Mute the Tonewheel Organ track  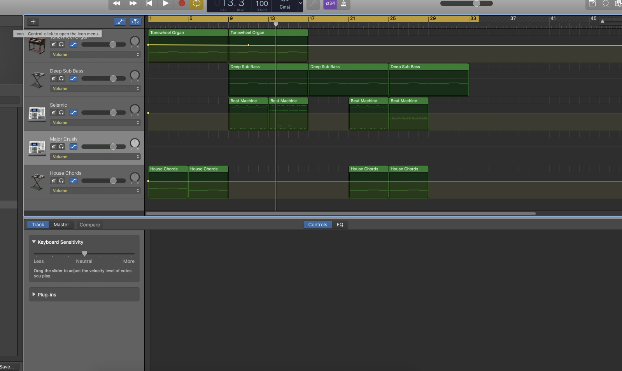(54, 44)
